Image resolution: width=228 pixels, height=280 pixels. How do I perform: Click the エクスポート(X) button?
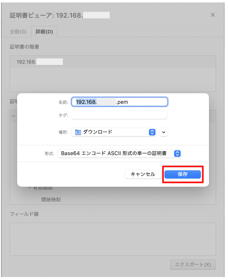point(193,265)
